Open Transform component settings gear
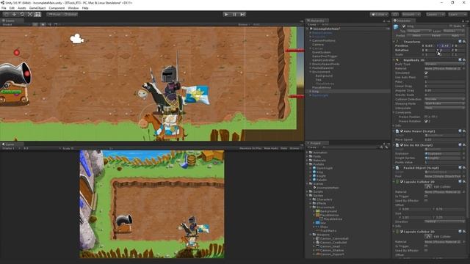This screenshot has width=470, height=264. 464,41
